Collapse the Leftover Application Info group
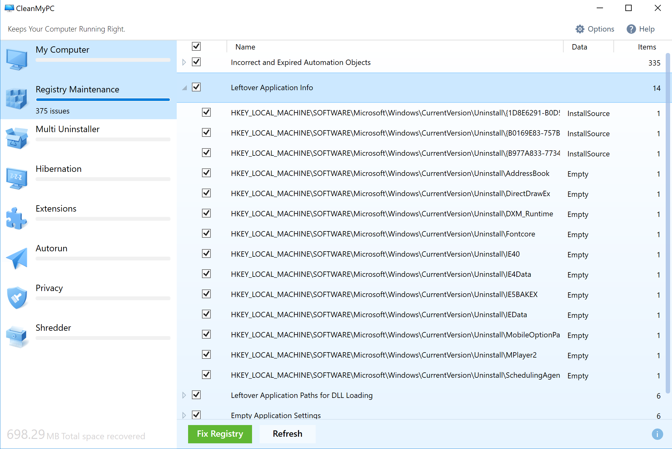 (x=184, y=88)
